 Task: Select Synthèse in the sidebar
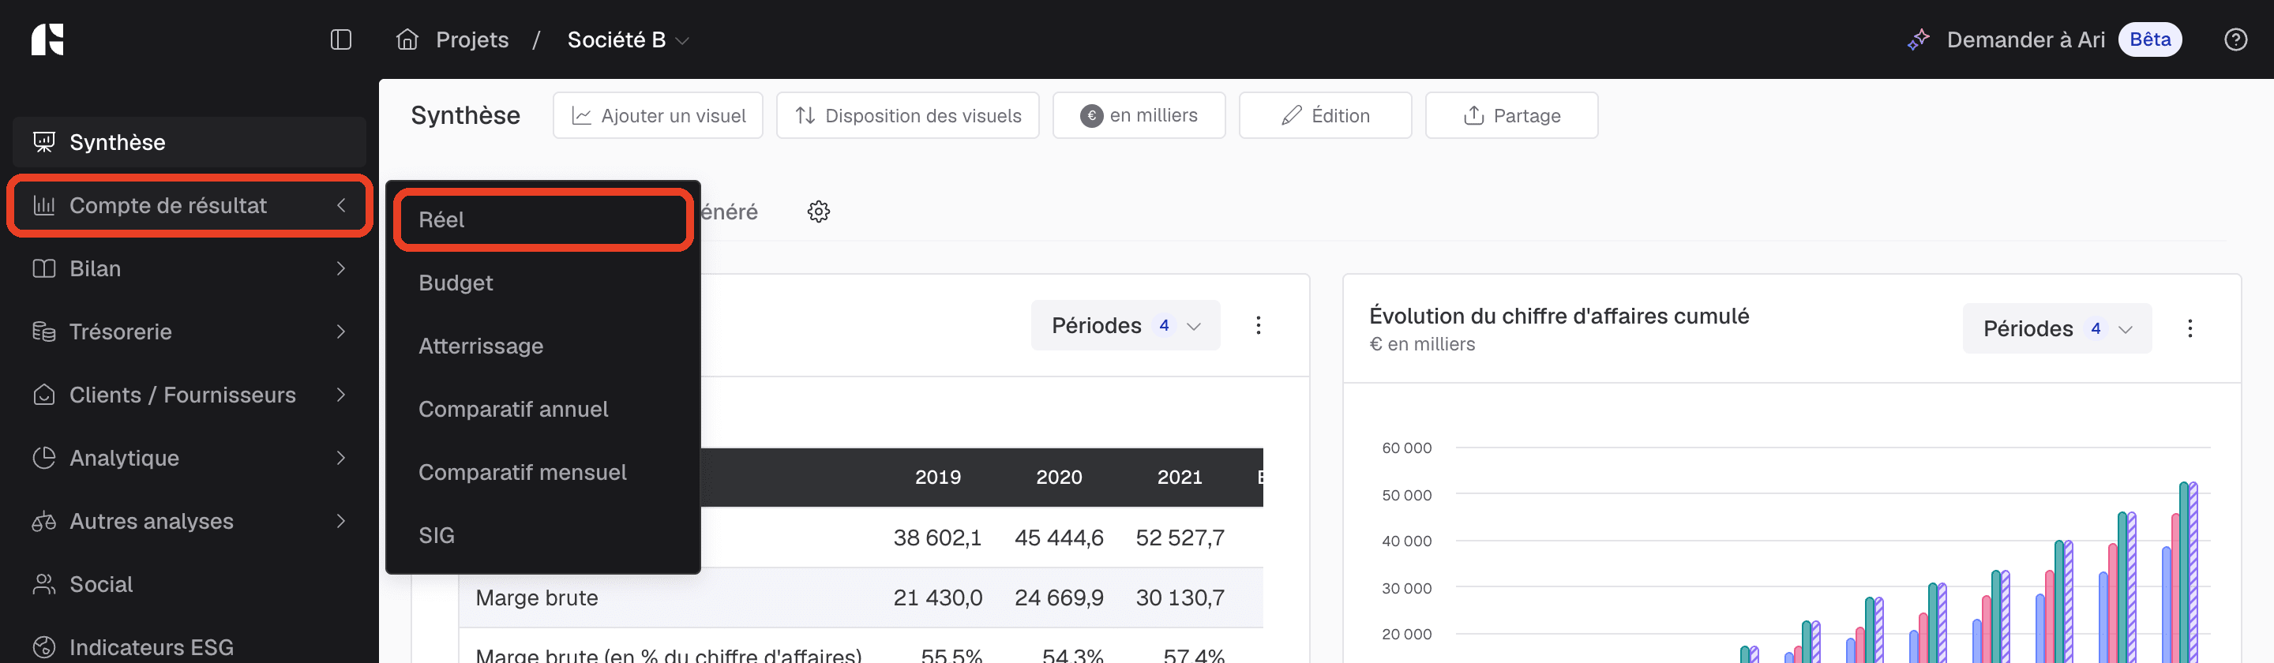(189, 142)
